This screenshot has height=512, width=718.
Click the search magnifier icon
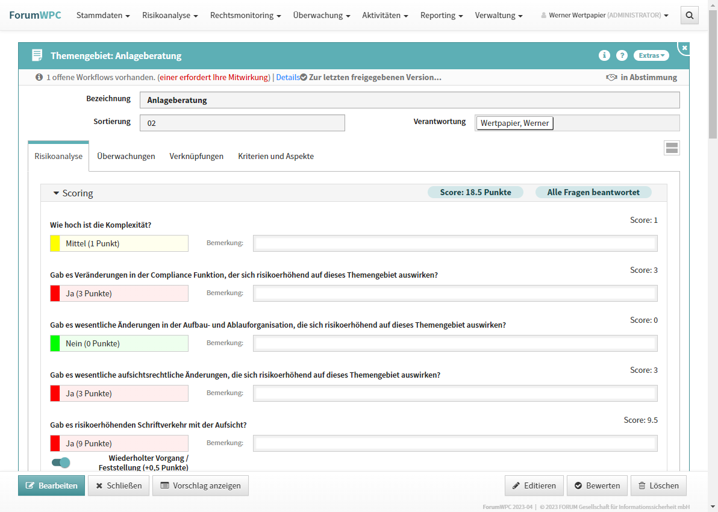[x=690, y=15]
